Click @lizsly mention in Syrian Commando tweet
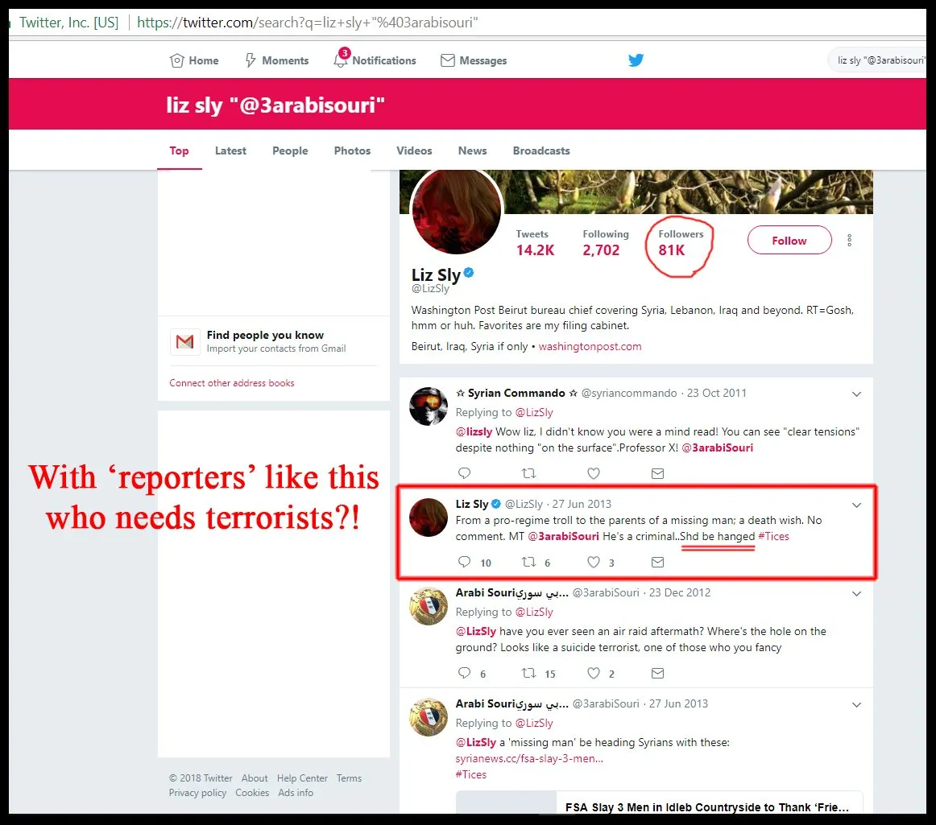 [474, 431]
